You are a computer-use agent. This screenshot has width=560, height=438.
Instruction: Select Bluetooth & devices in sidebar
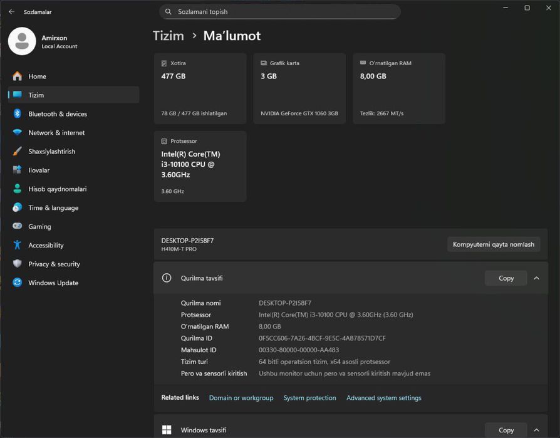pyautogui.click(x=73, y=113)
